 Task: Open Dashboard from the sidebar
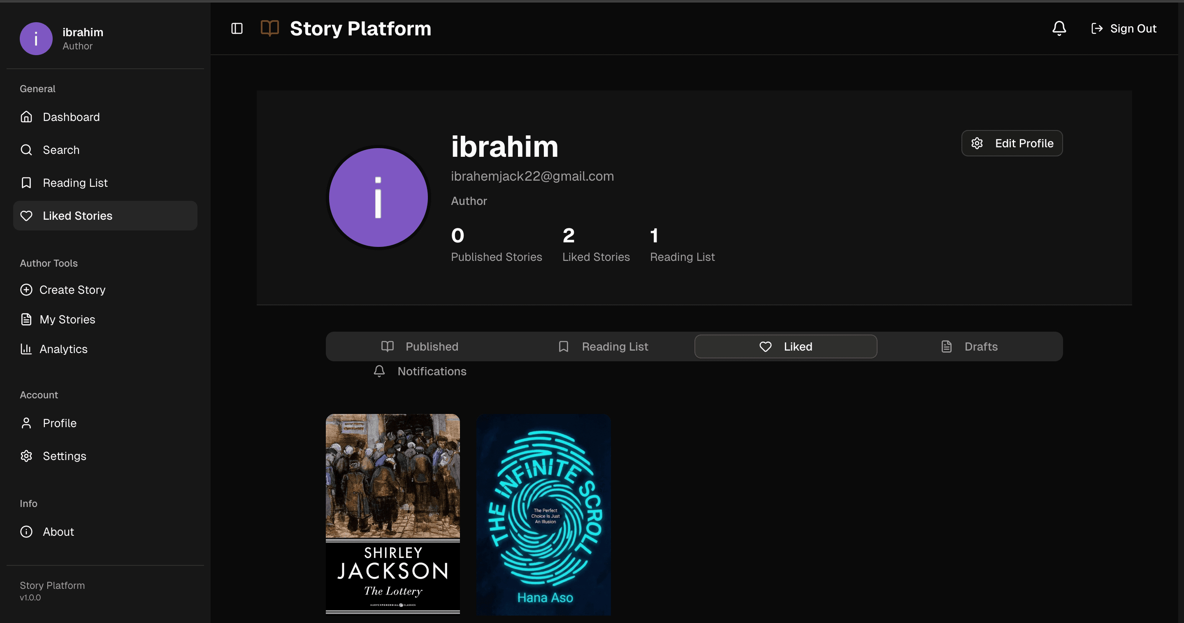point(71,117)
